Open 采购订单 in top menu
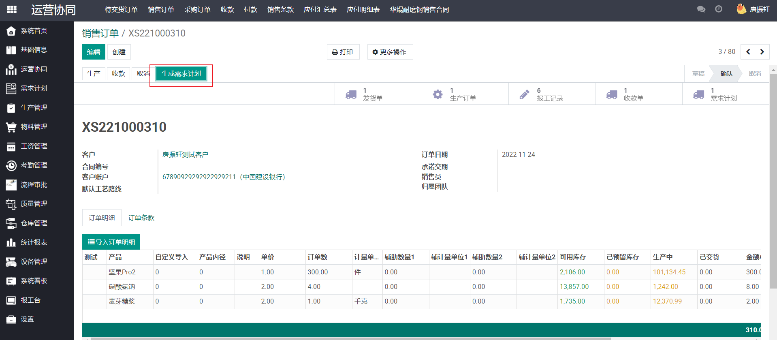The height and width of the screenshot is (340, 777). [197, 10]
